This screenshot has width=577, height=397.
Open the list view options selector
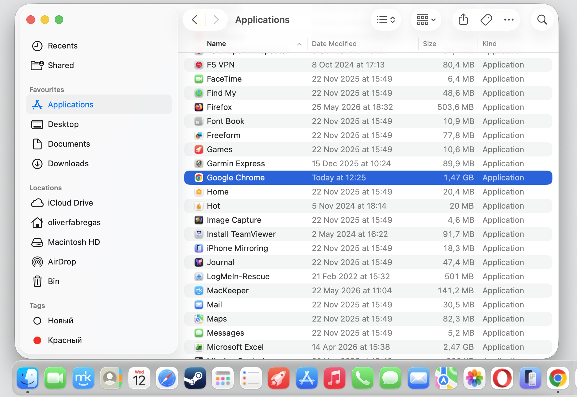click(385, 20)
